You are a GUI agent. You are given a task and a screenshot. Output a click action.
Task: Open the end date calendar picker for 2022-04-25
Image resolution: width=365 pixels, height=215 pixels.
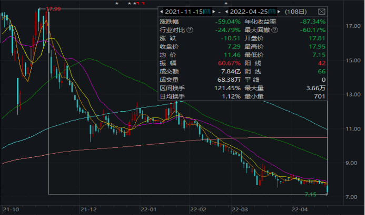coord(272,11)
